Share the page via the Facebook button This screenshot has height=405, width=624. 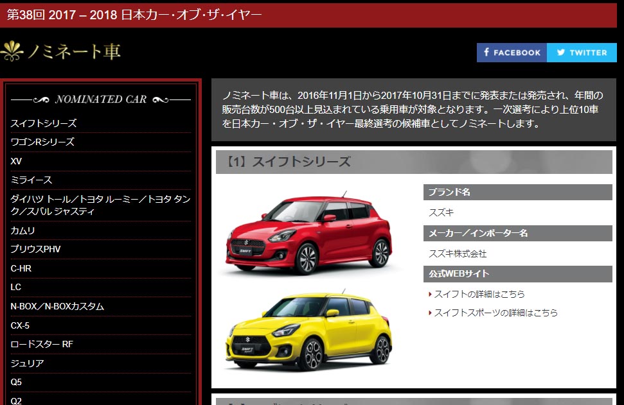[x=512, y=53]
